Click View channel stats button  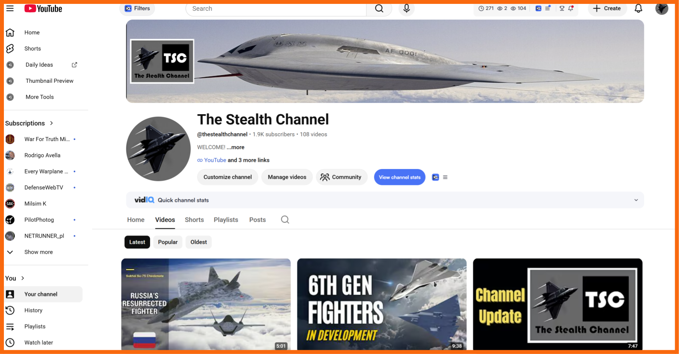[400, 177]
